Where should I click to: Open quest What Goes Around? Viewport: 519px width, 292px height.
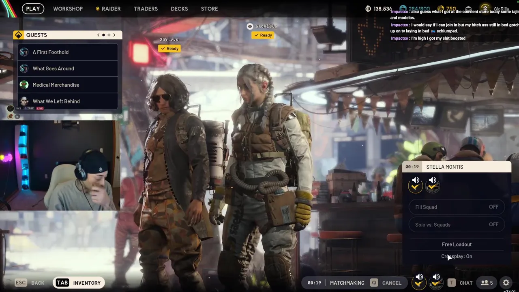(x=68, y=69)
